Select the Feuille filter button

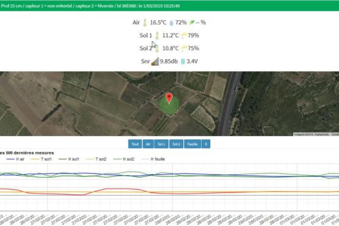pyautogui.click(x=192, y=144)
